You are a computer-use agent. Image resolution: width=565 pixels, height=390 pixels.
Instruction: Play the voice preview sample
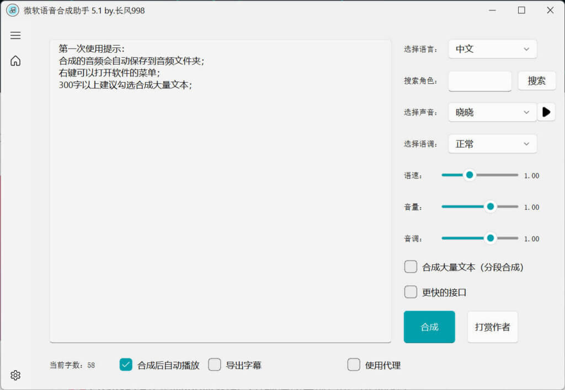tap(546, 112)
